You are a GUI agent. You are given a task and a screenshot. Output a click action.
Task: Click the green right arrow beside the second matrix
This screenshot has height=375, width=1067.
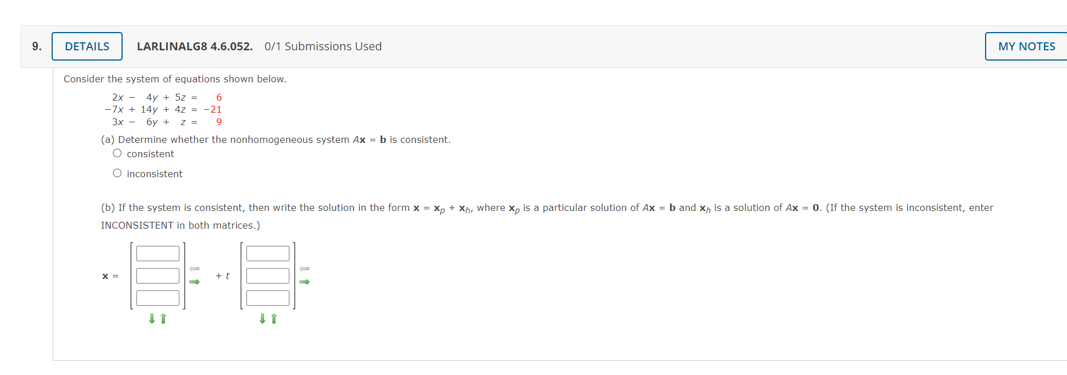point(305,281)
